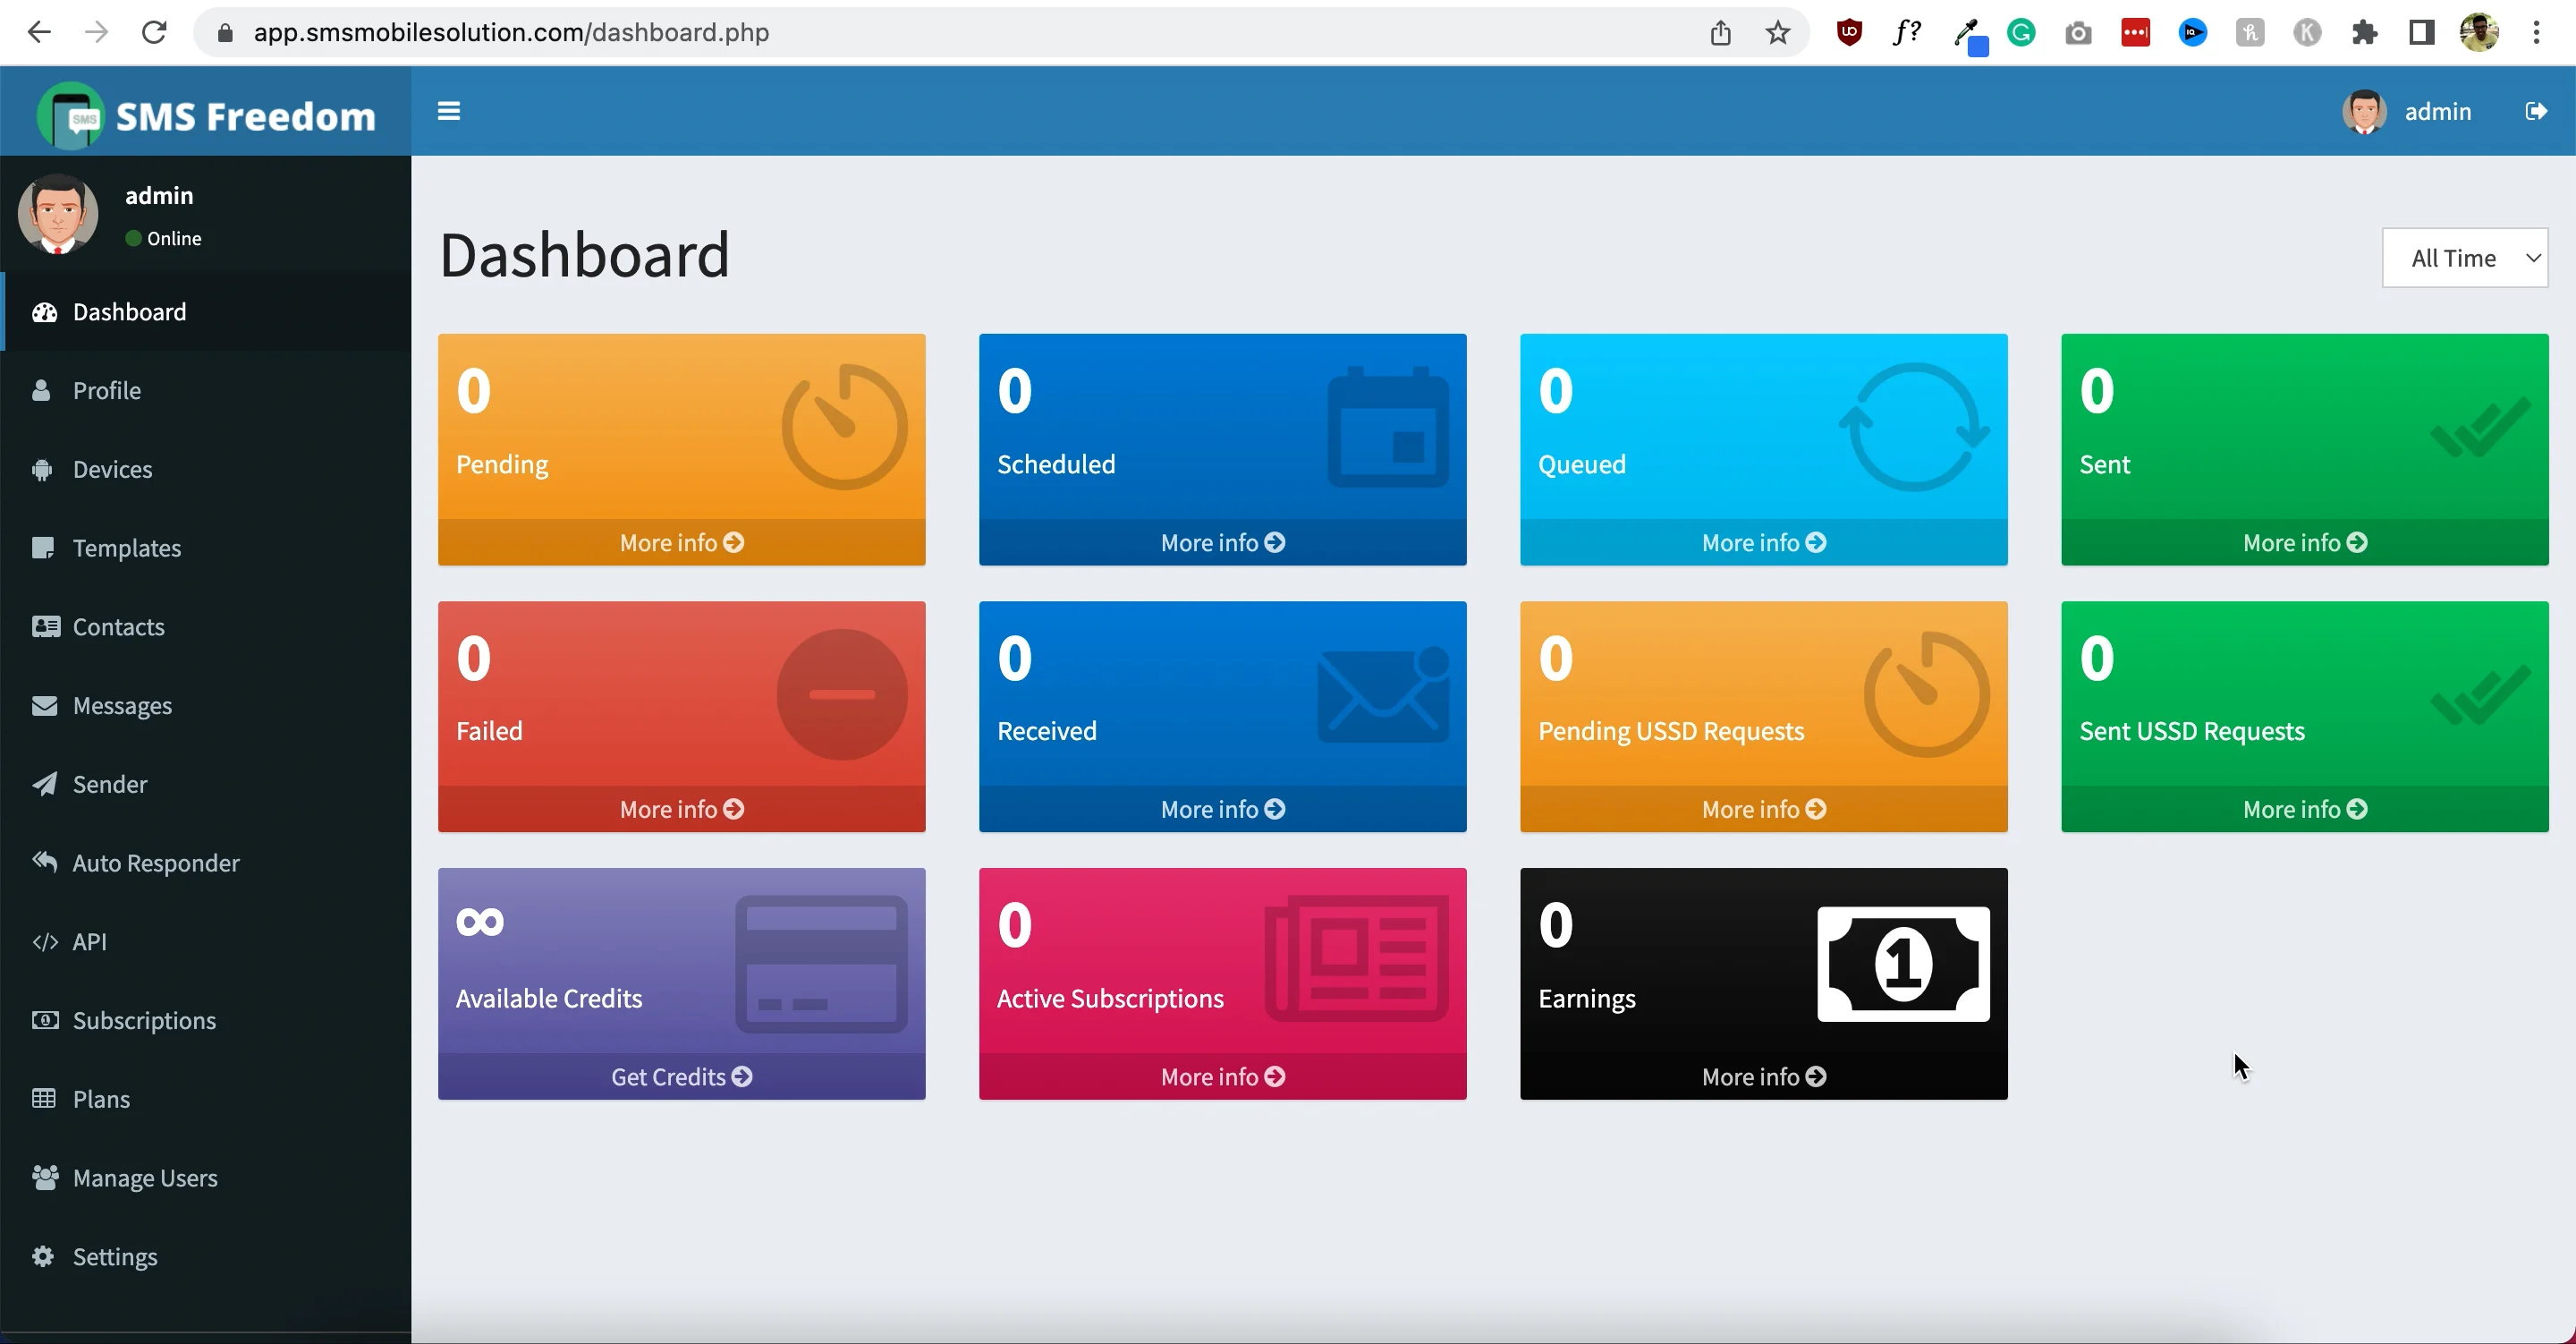Open the browser extensions puzzle menu

[x=2365, y=32]
